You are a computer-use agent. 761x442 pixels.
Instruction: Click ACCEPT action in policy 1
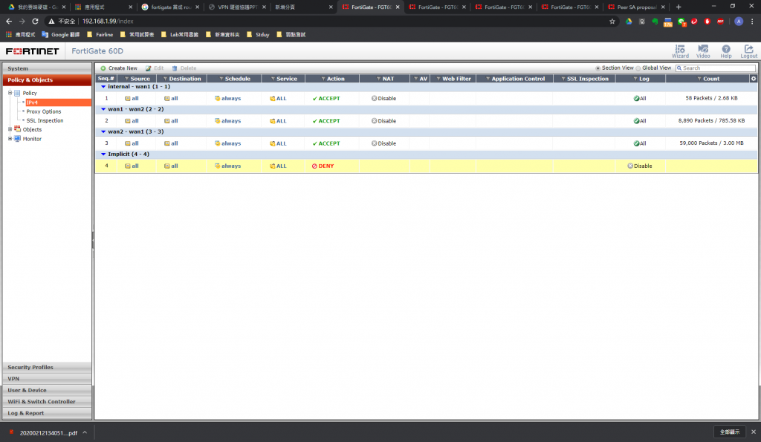pos(326,99)
